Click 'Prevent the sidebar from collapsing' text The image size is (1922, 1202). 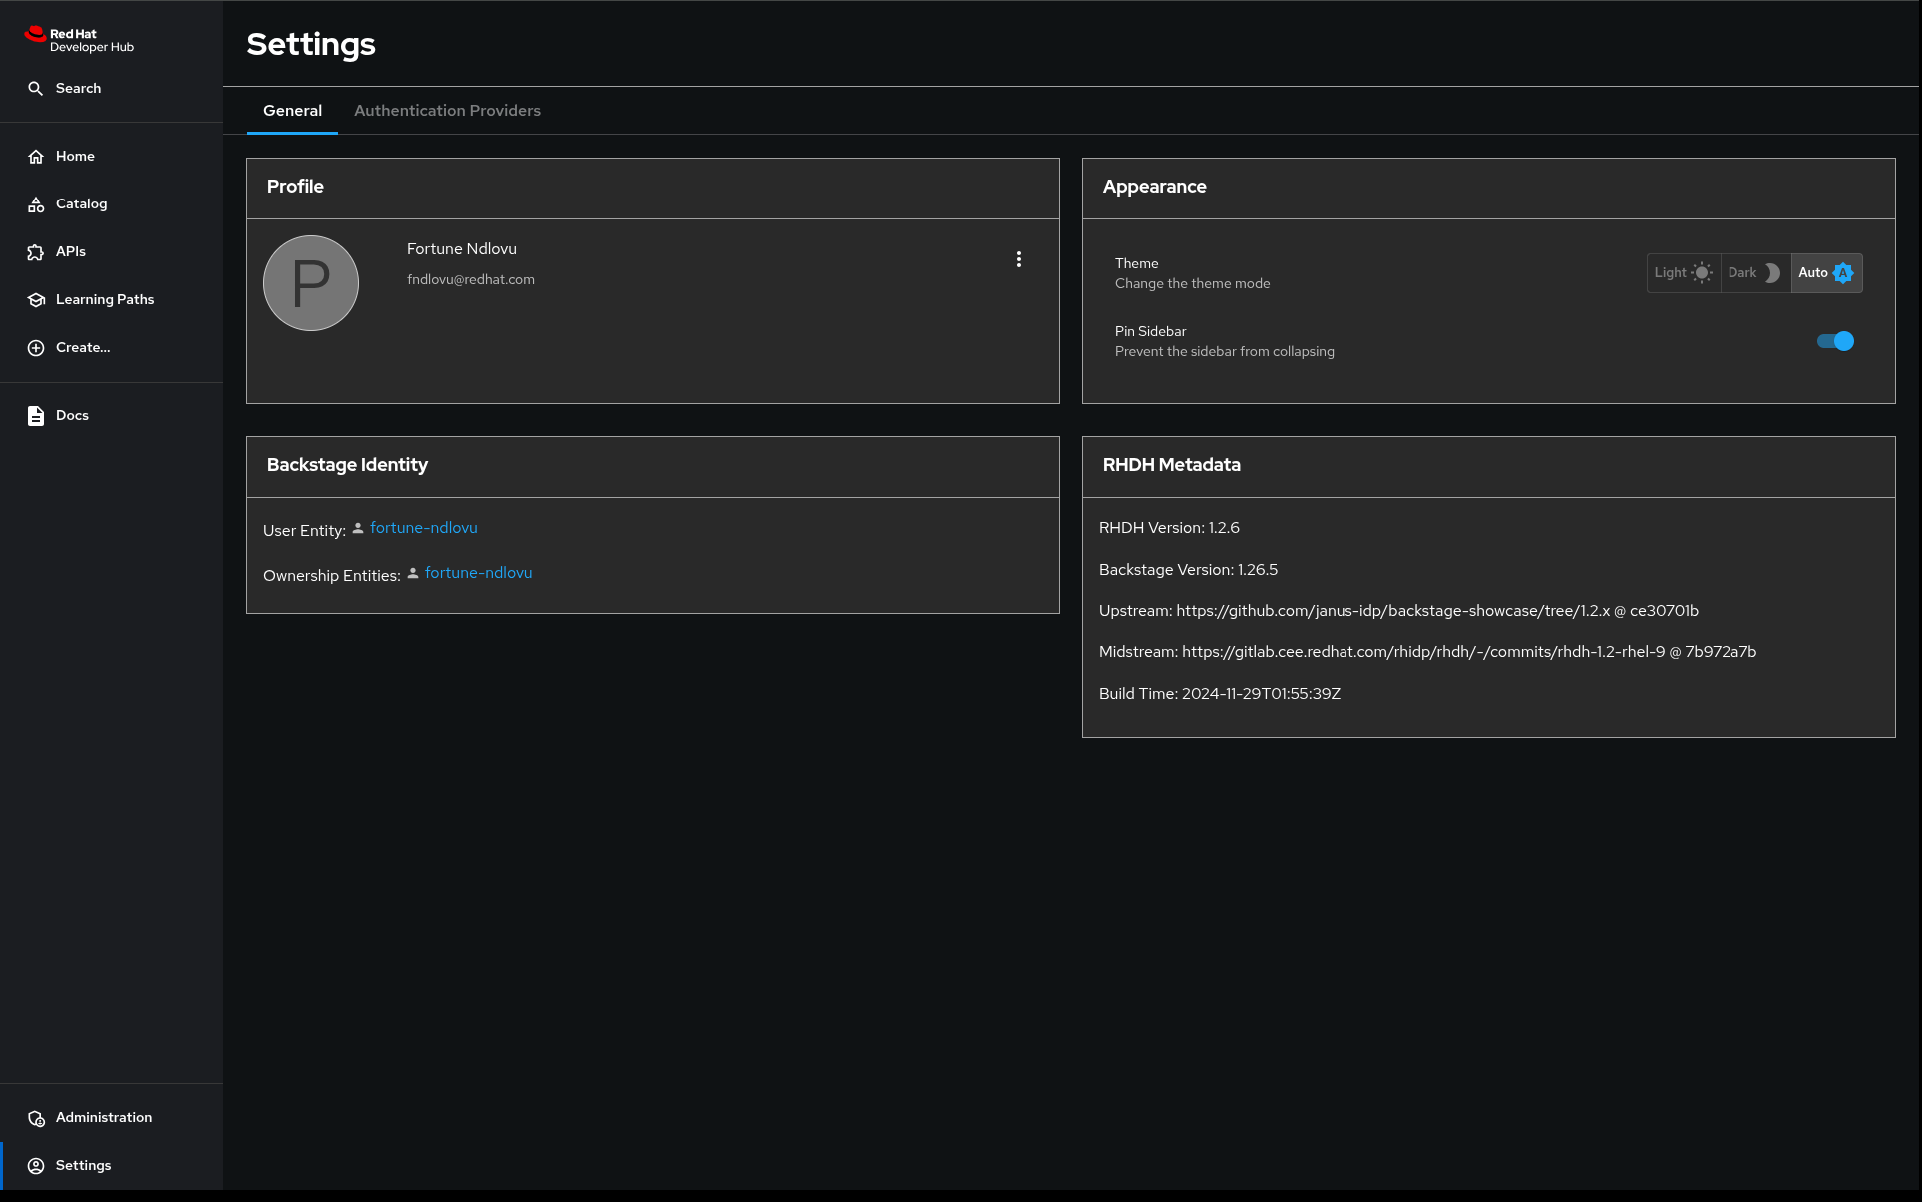click(1224, 352)
